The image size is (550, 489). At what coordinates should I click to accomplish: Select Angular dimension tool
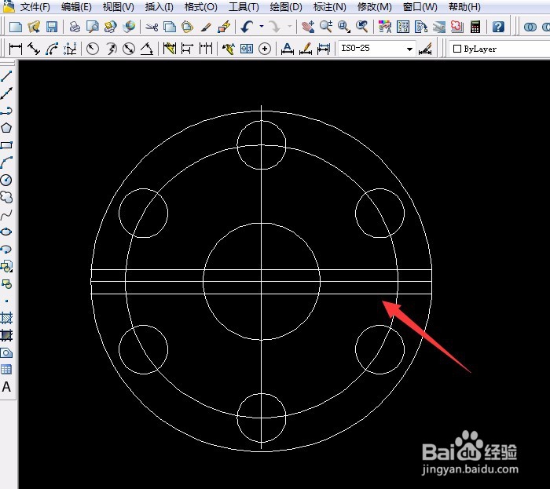[x=147, y=49]
